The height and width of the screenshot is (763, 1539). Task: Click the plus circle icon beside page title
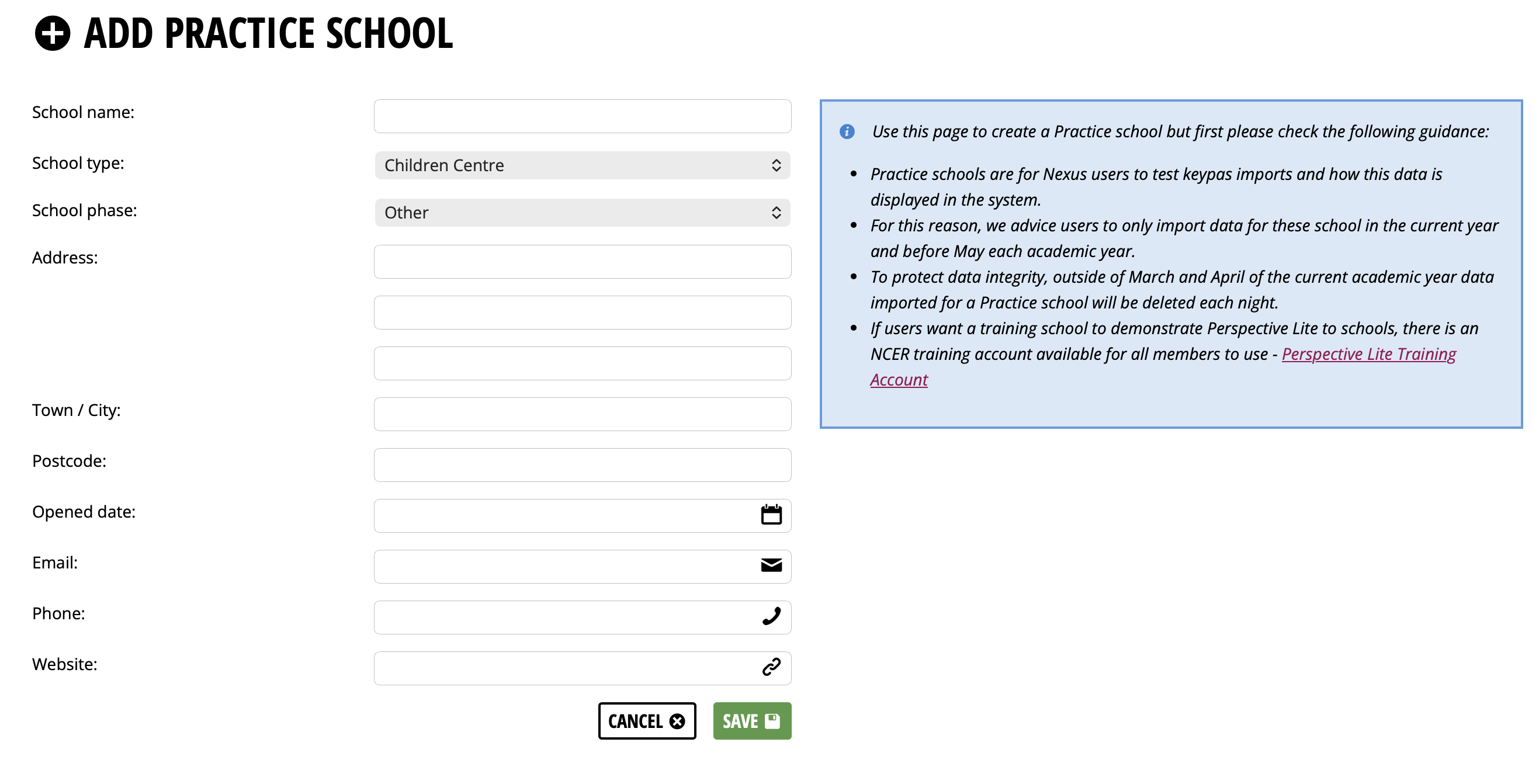(53, 33)
